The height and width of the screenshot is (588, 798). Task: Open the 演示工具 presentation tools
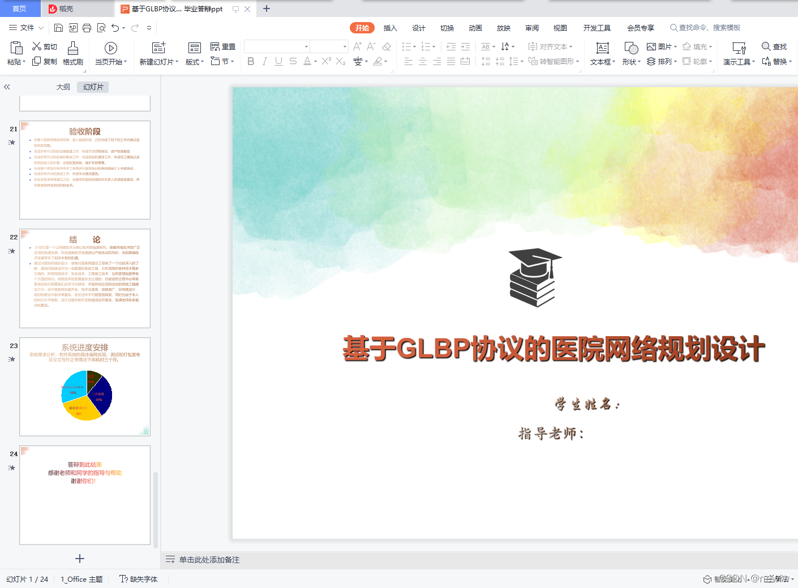(x=736, y=54)
